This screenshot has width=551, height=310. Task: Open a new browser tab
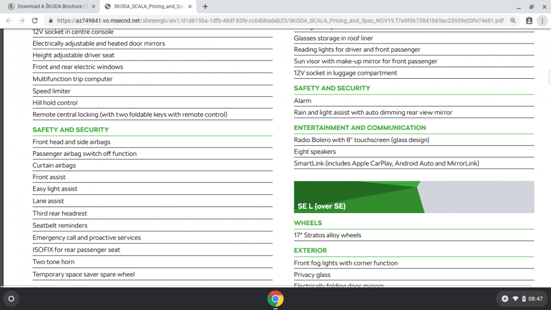[x=205, y=6]
